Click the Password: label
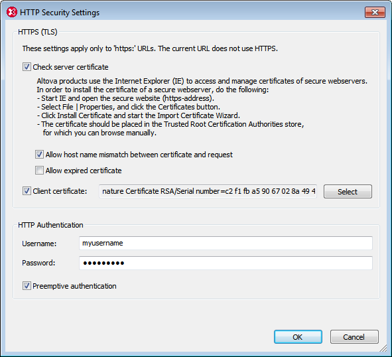 (x=38, y=263)
